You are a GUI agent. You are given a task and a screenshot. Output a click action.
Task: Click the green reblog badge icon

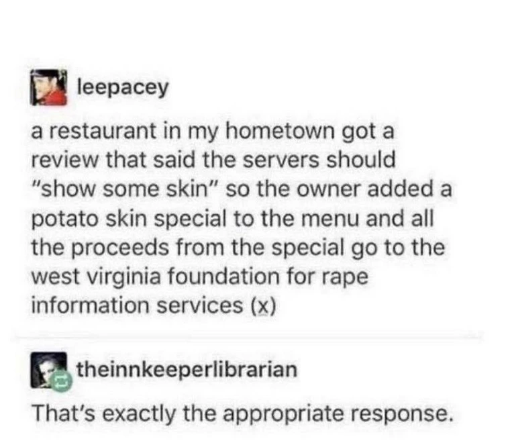[x=61, y=381]
